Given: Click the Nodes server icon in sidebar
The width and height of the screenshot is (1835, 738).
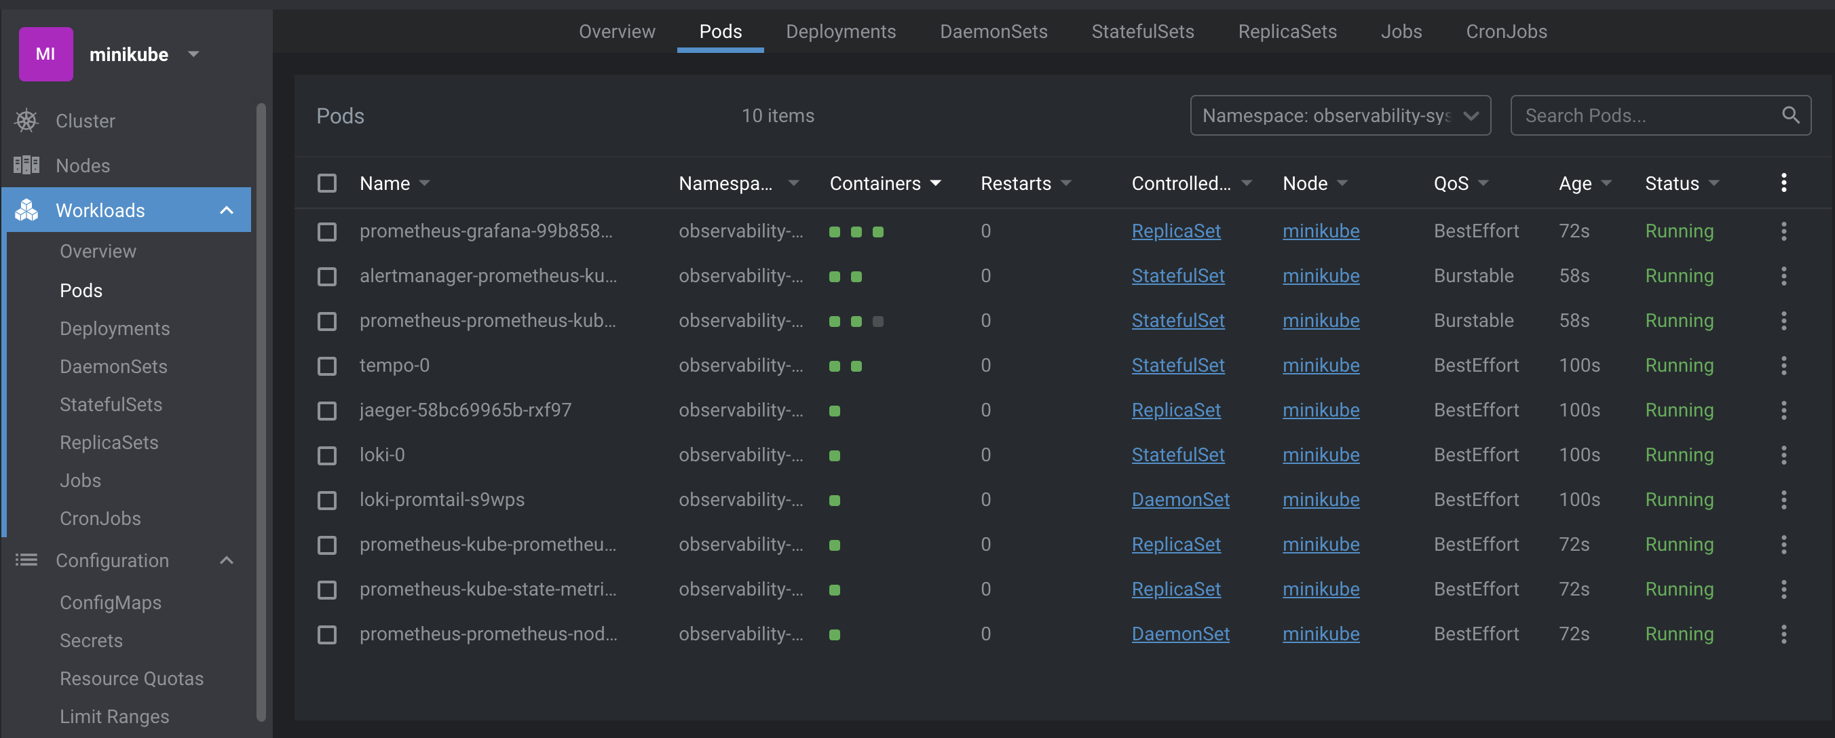Looking at the screenshot, I should (x=26, y=166).
